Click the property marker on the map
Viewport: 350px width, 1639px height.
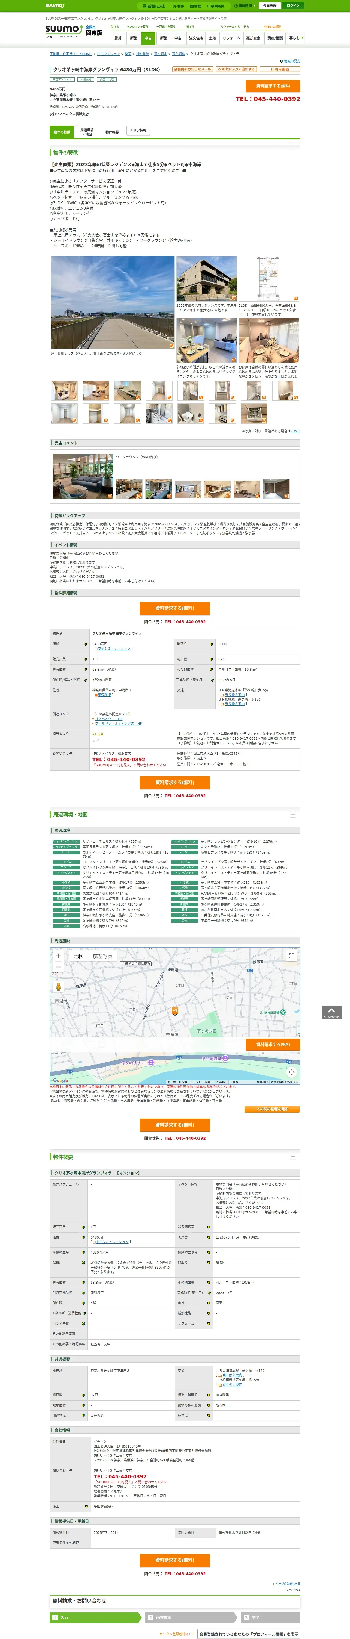[x=175, y=1010]
